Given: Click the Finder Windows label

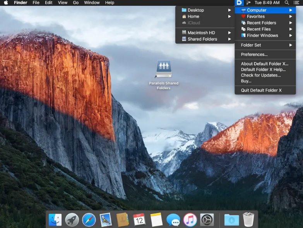Looking at the screenshot, I should pos(262,36).
